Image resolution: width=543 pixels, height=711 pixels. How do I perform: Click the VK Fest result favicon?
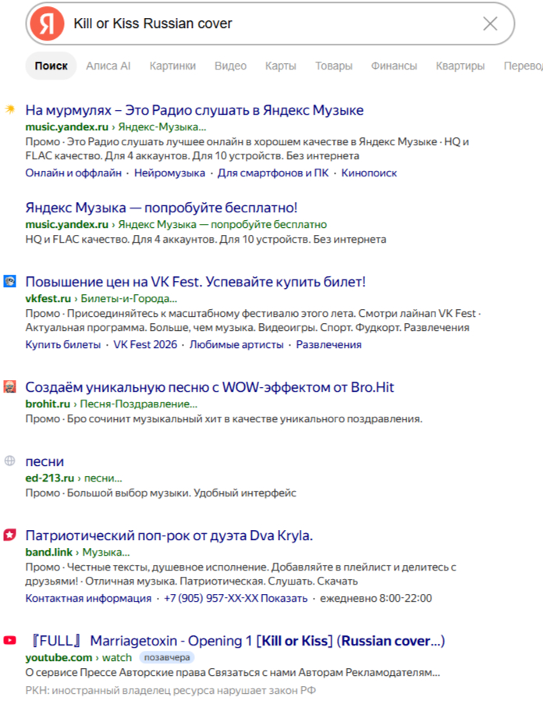tap(9, 281)
